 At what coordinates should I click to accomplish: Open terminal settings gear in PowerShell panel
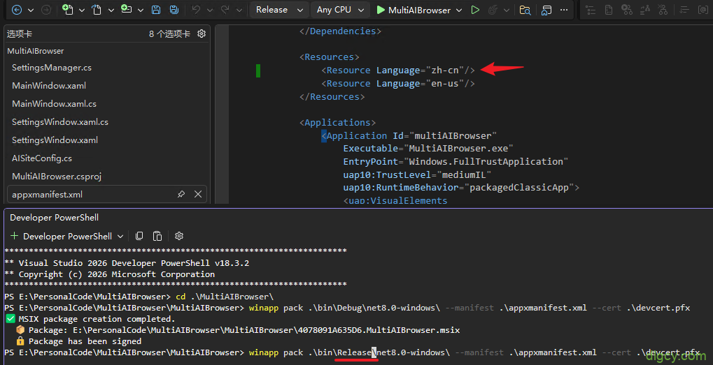click(x=179, y=236)
